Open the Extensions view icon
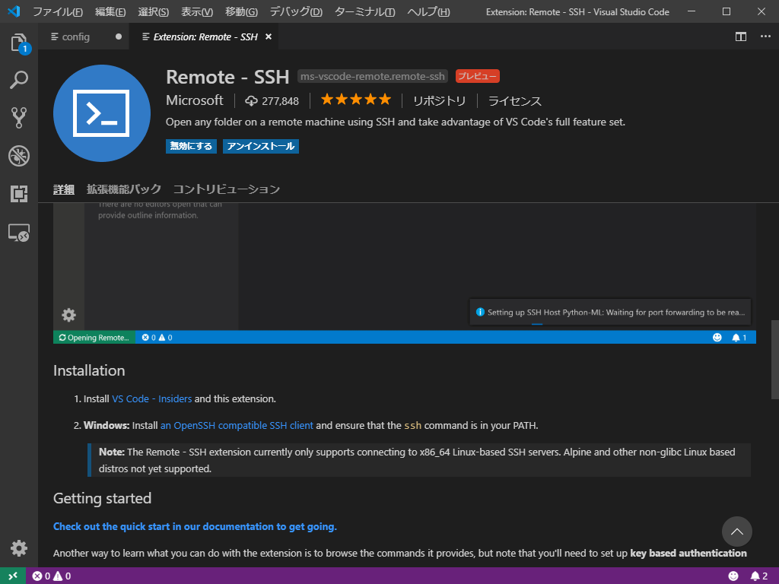779x584 pixels. pos(19,194)
